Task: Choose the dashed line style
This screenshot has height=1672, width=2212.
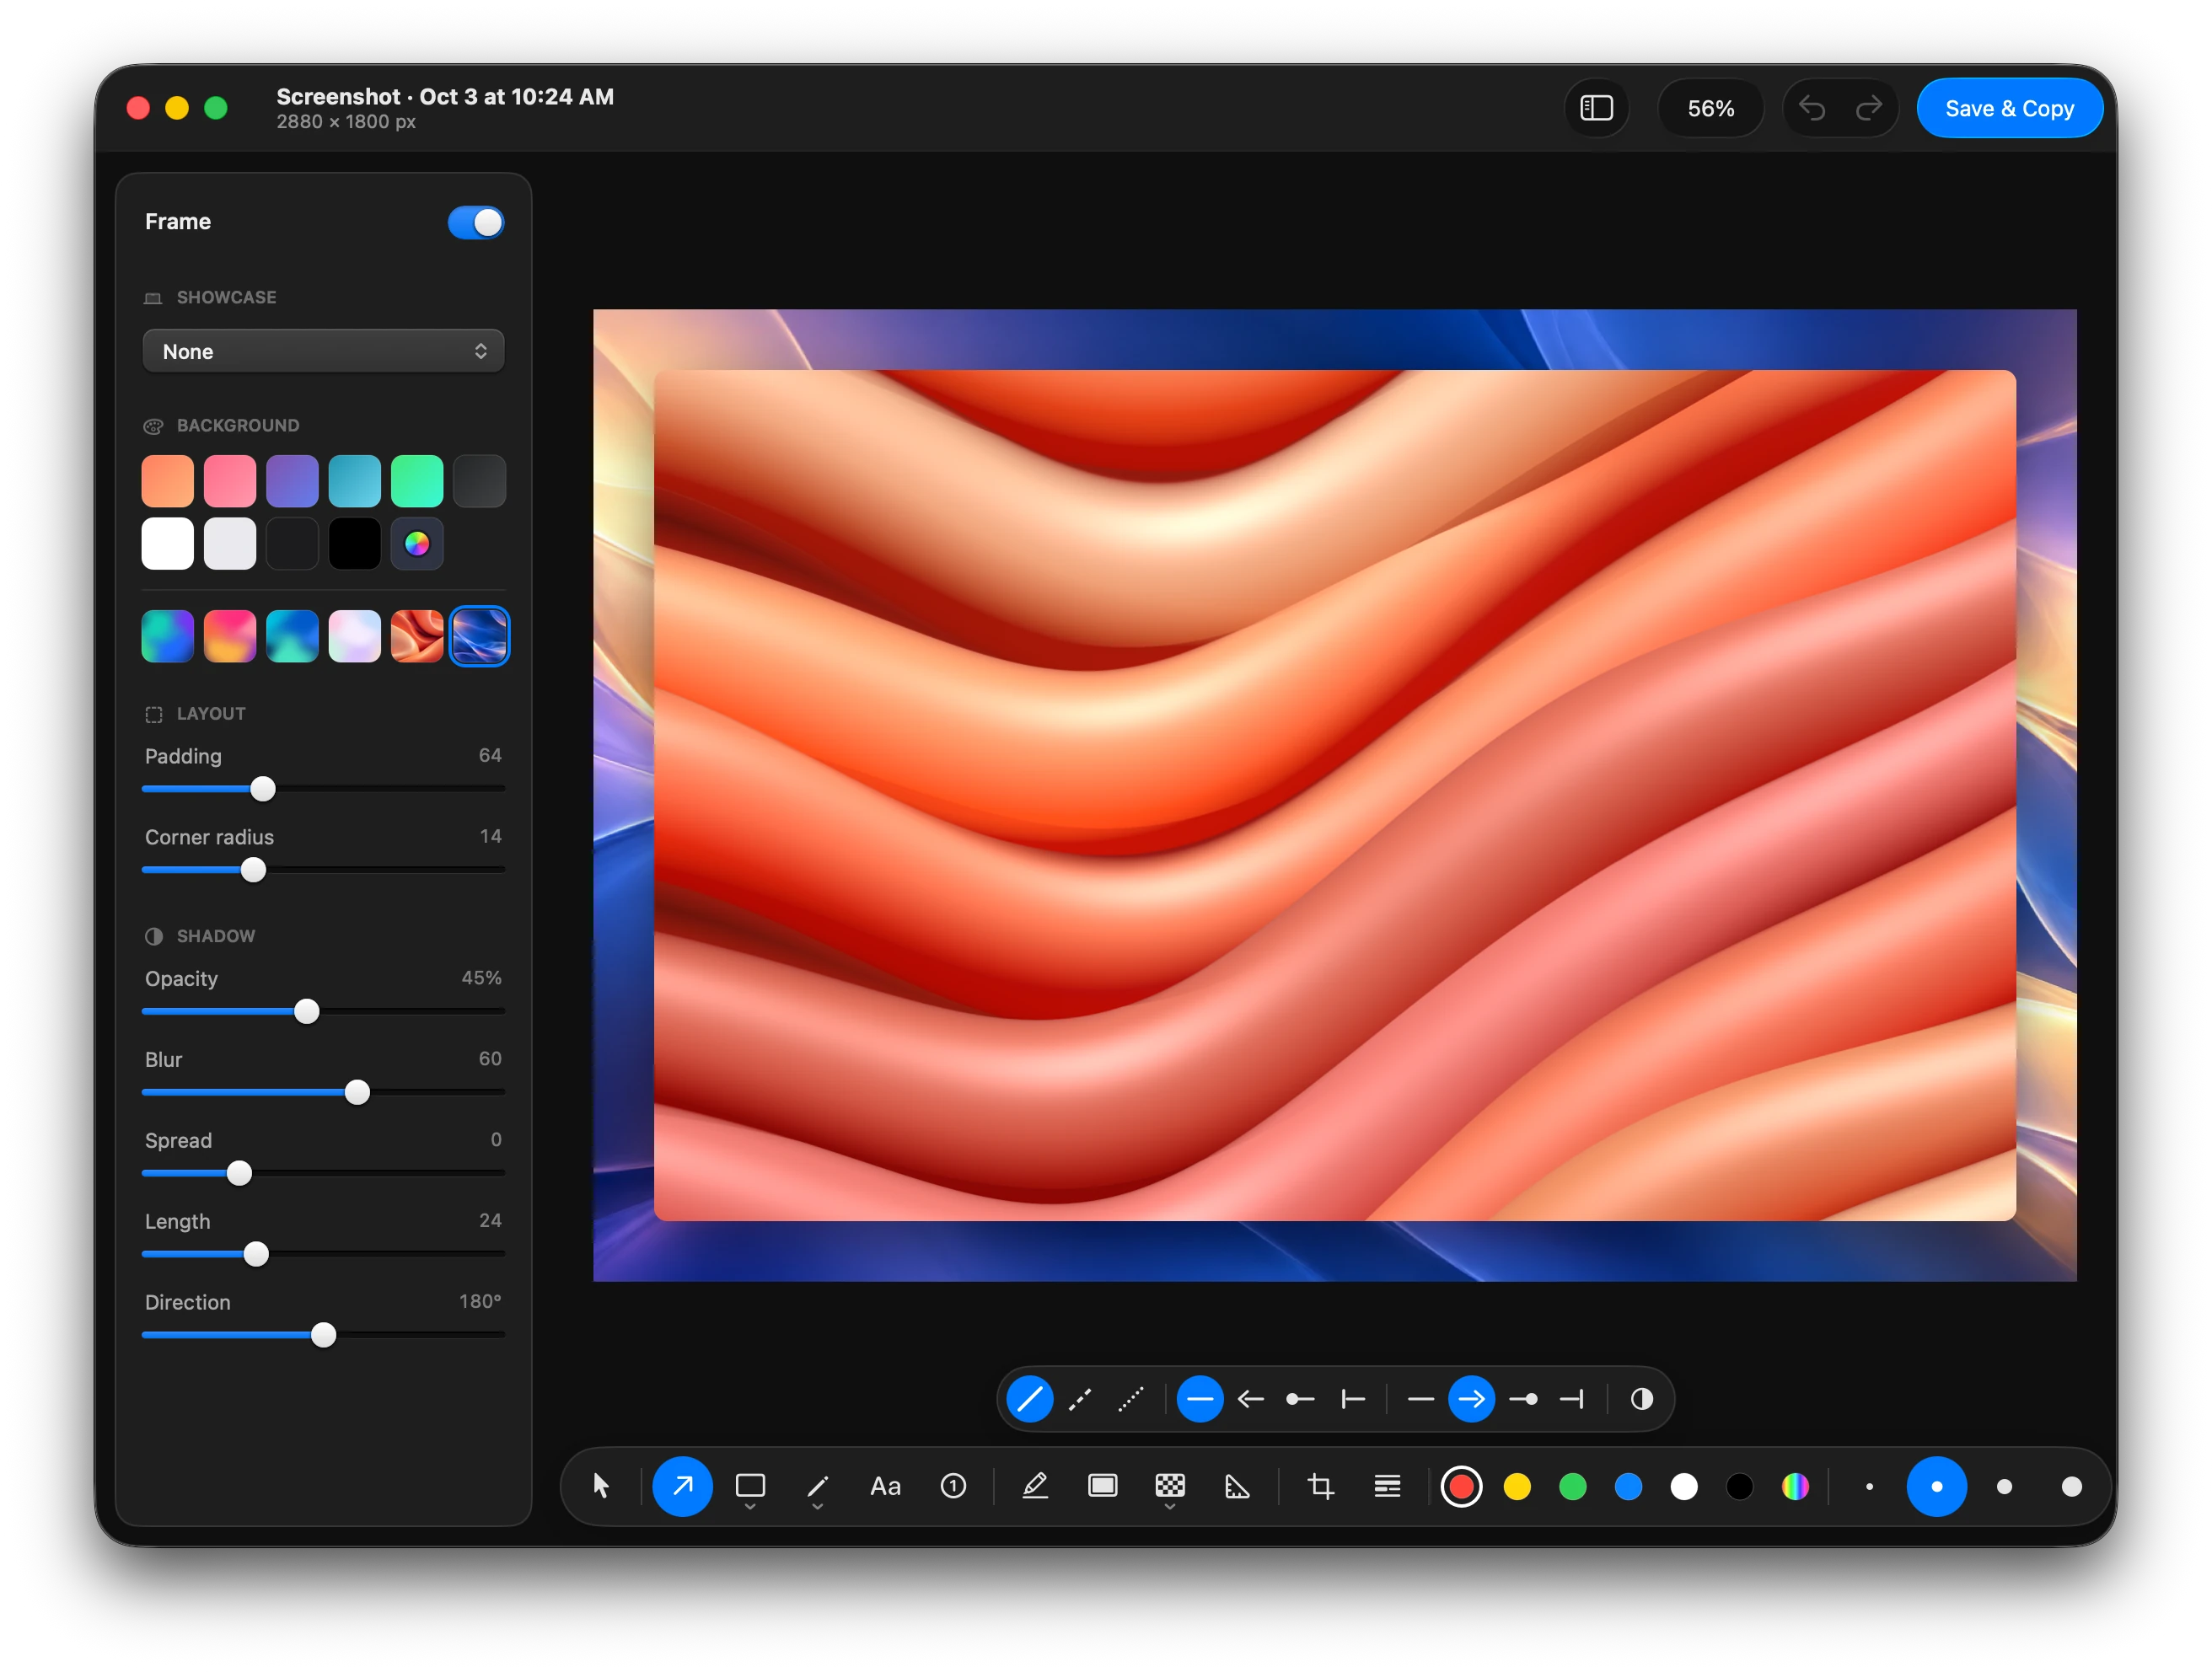Action: [1080, 1398]
